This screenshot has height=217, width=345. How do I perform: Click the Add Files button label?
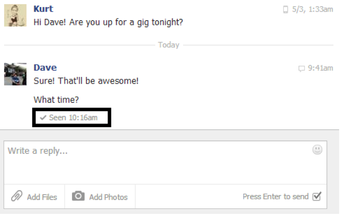[x=42, y=197]
